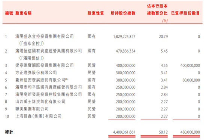Click the total percentage 50.12
The image size is (206, 140).
point(163,132)
